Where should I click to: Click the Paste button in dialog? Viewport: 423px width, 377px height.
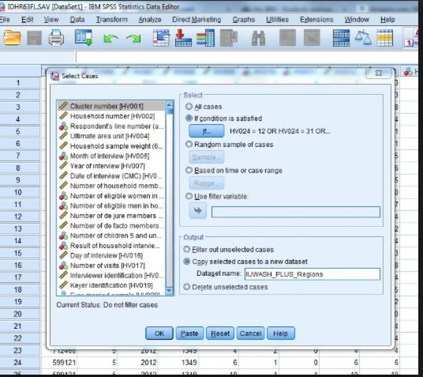click(189, 333)
